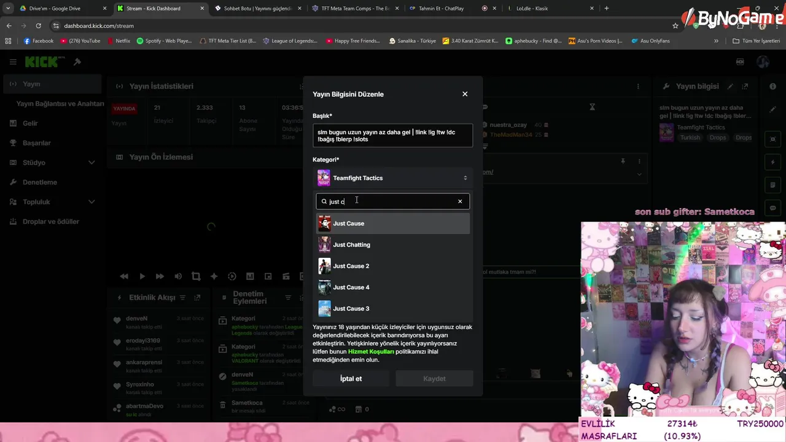Image resolution: width=786 pixels, height=442 pixels.
Task: Open Yayın Bağlantısı ve Anahtarı page
Action: tap(60, 104)
